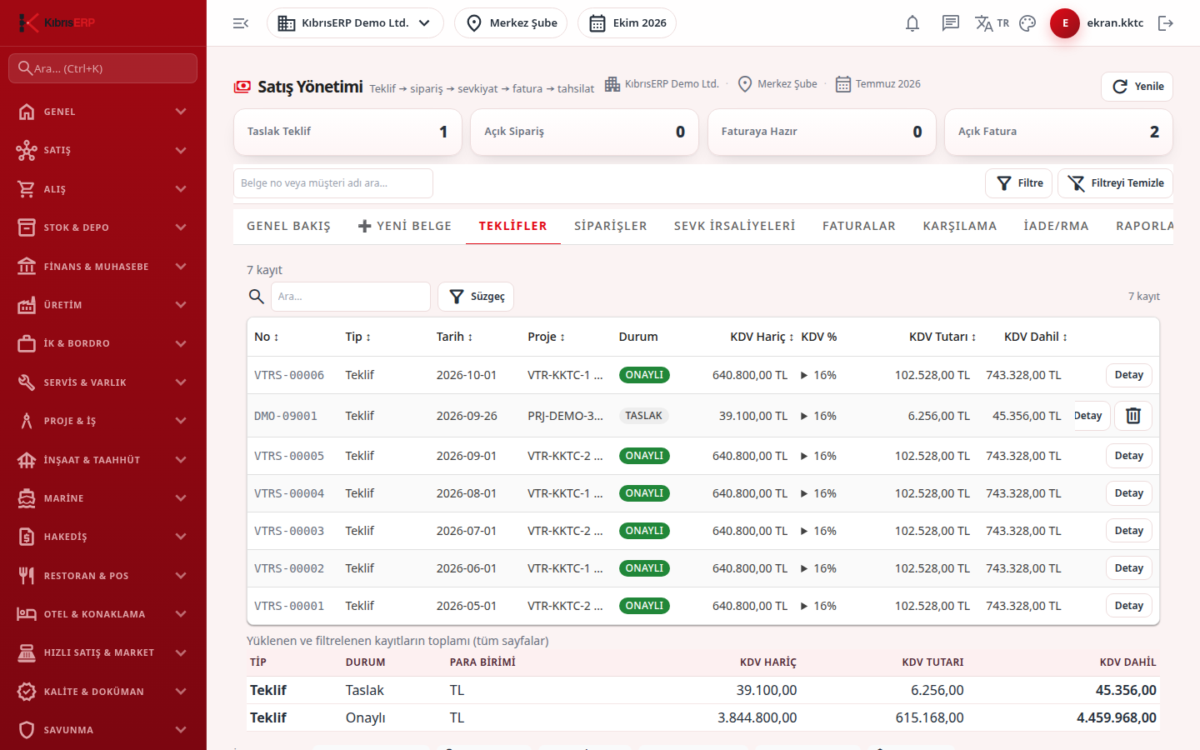Sort the table by the No column

tap(267, 337)
